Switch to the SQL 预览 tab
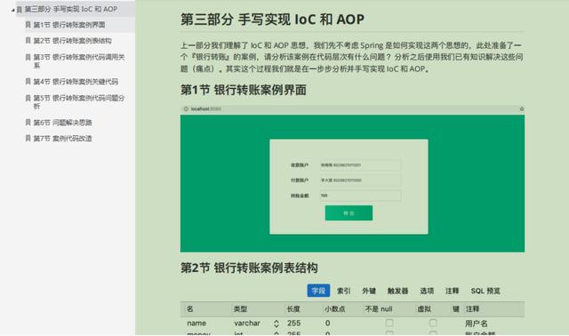Screen dimensions: 569x336 [485, 291]
